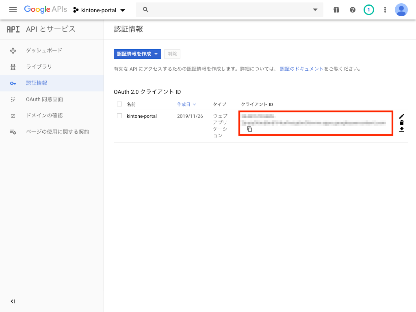416x312 pixels.
Task: Open the kintone-portal client name entry
Action: pos(142,116)
